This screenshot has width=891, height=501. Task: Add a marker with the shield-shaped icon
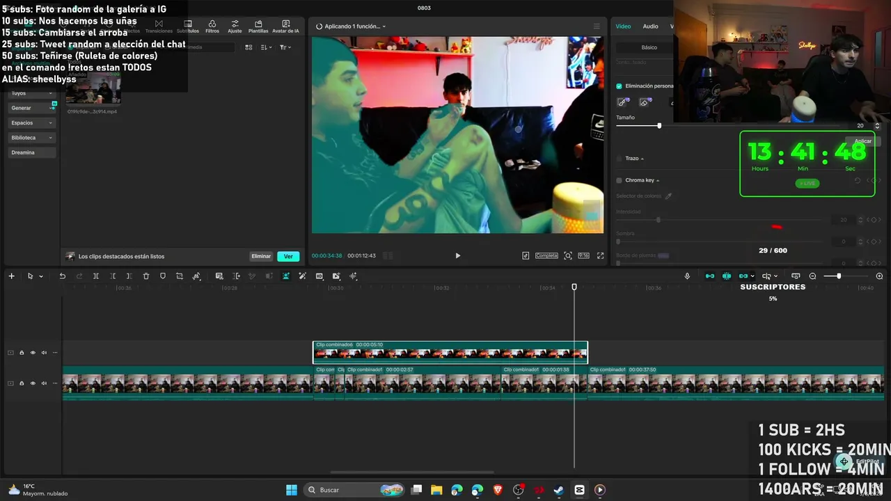coord(163,276)
